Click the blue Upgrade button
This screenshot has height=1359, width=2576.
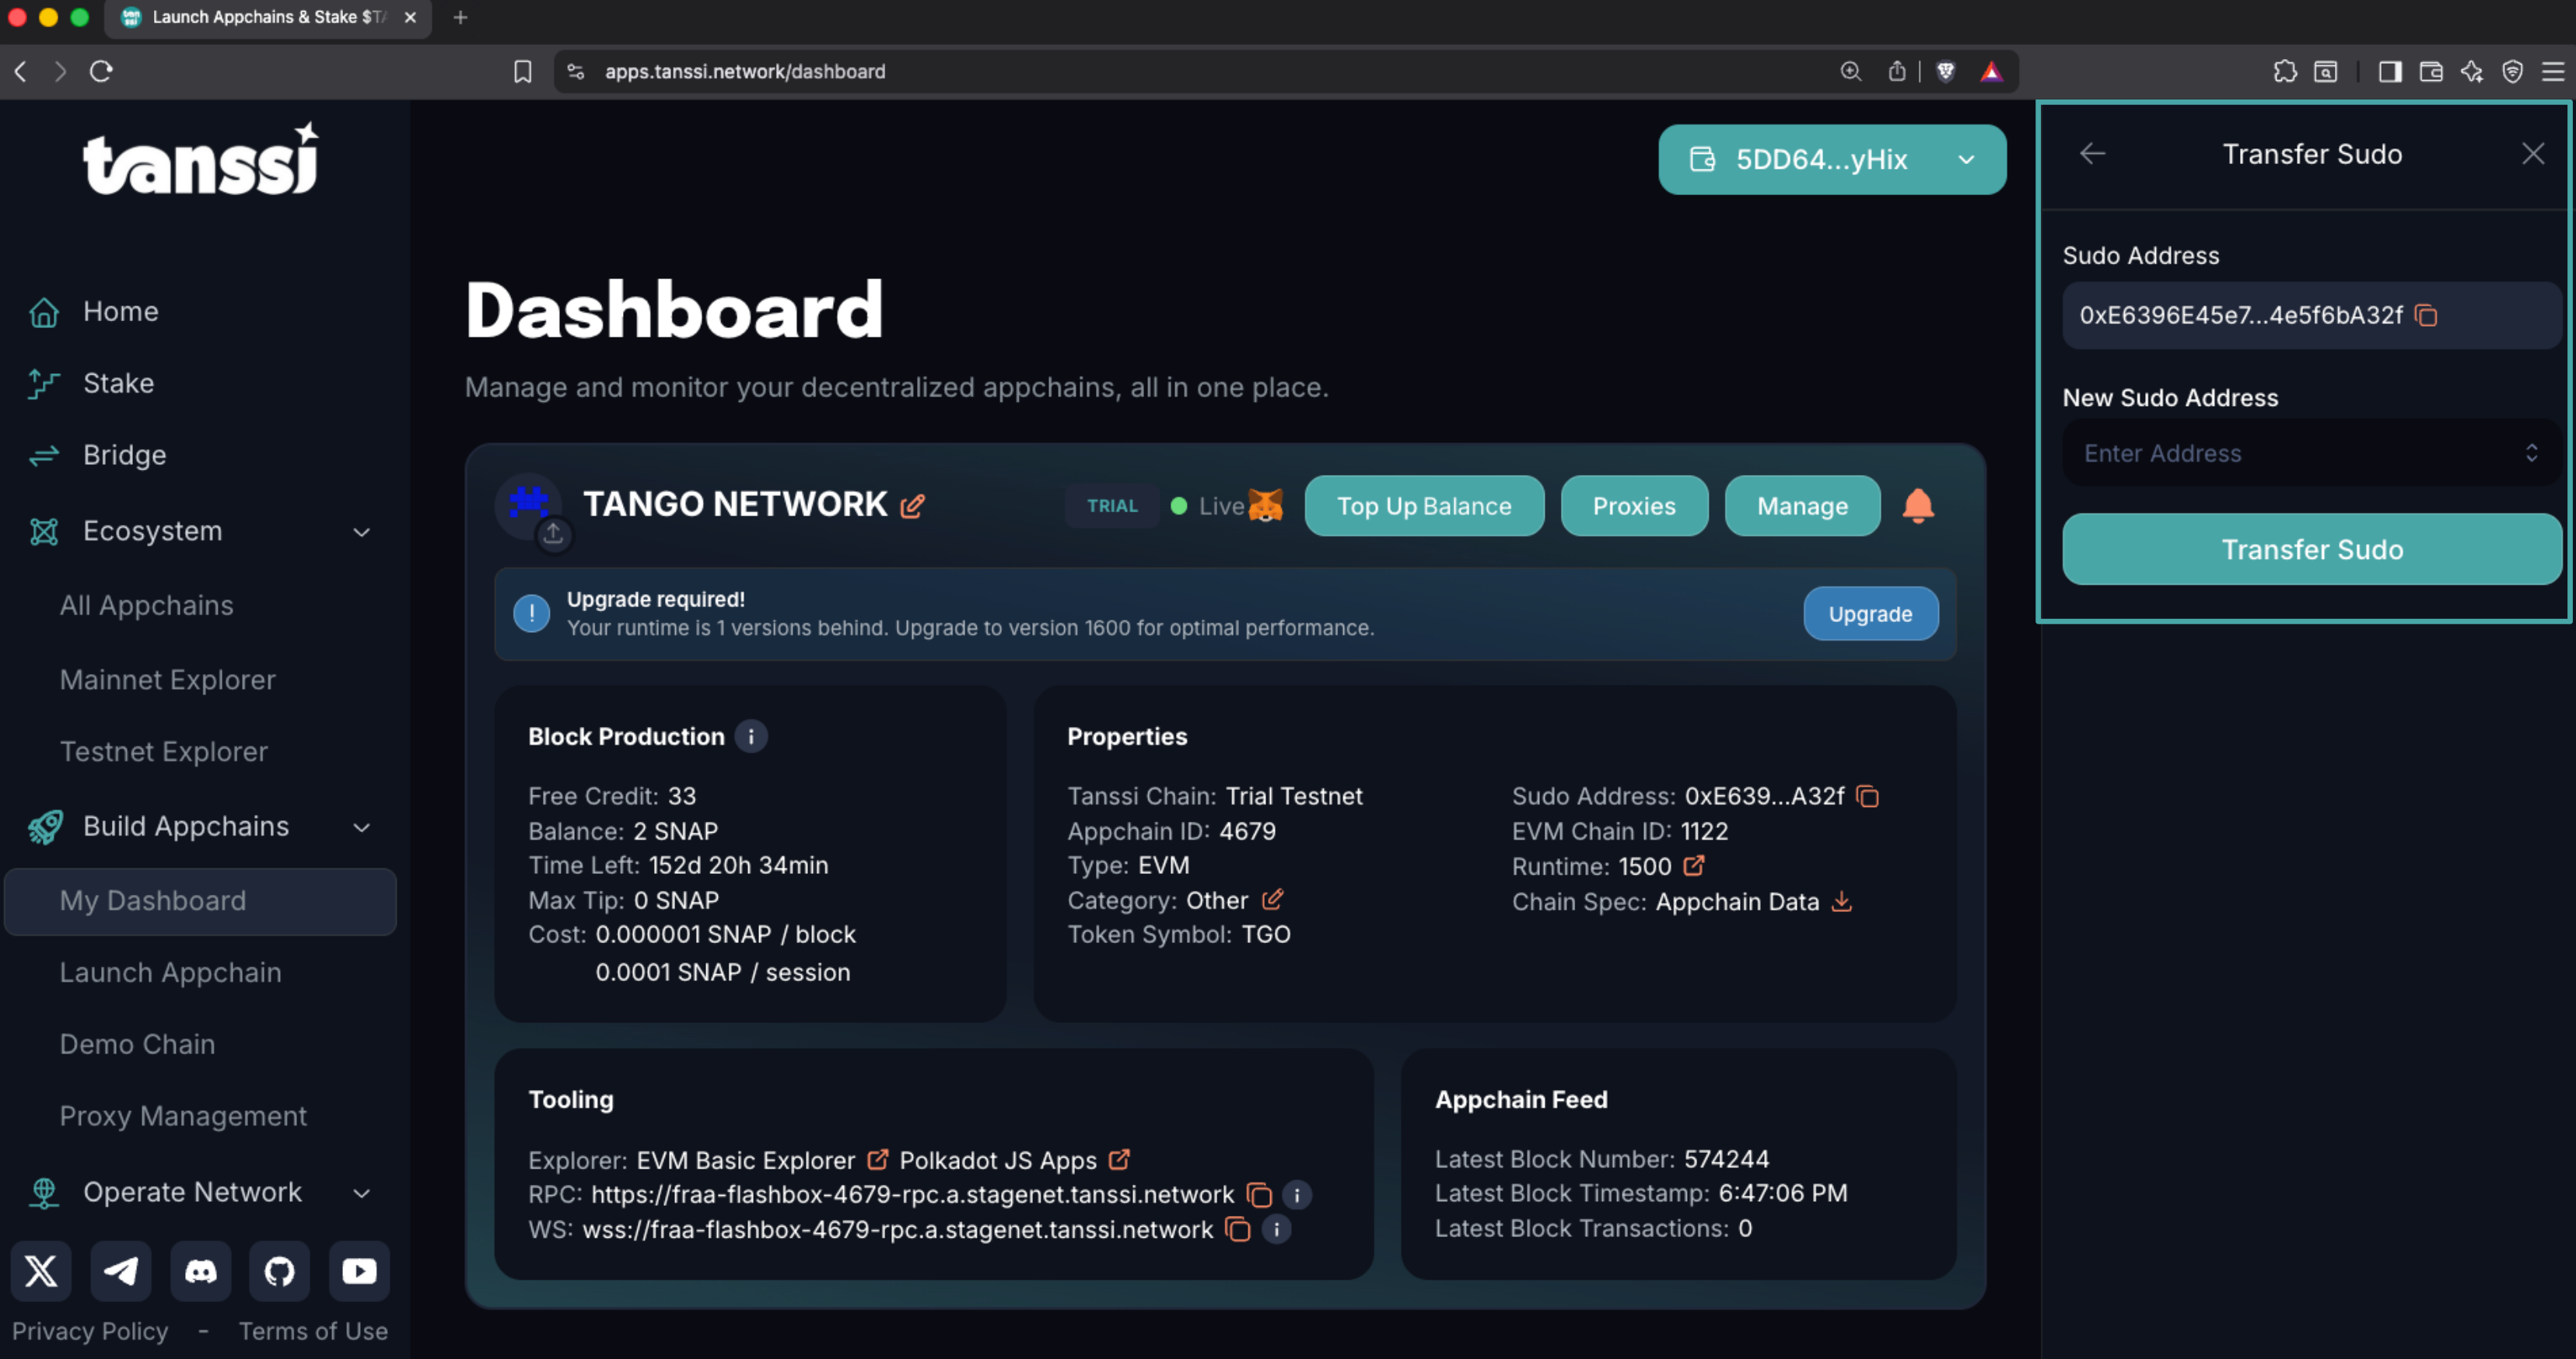[x=1869, y=613]
